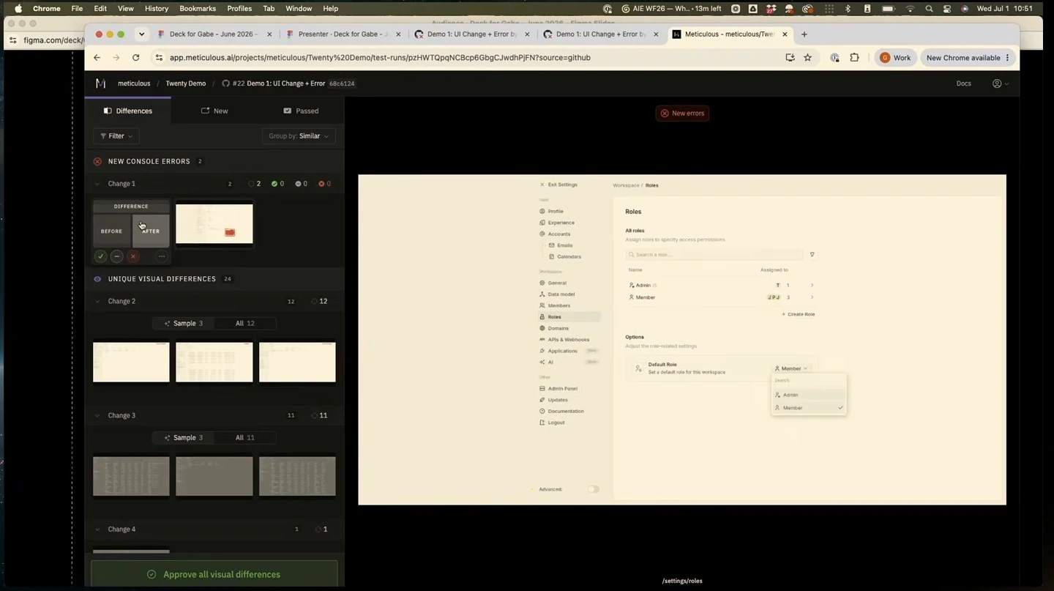Open the three-dot more options on hovered thumbnail
The height and width of the screenshot is (591, 1054).
coord(162,256)
